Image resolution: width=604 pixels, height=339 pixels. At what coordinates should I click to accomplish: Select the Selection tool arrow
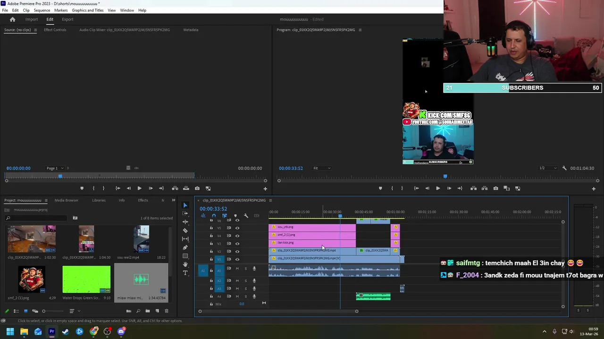185,205
